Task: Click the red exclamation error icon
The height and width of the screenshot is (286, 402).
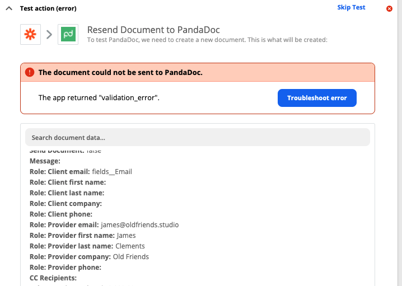Action: point(30,72)
